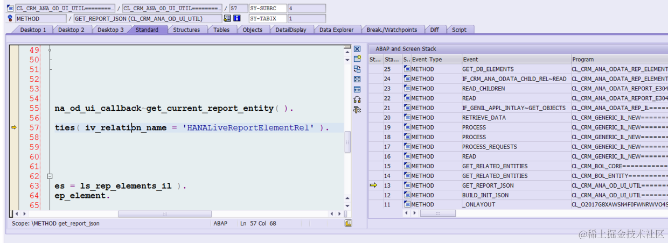The height and width of the screenshot is (243, 668).
Task: Open the Data Explorer tab
Action: (x=337, y=30)
